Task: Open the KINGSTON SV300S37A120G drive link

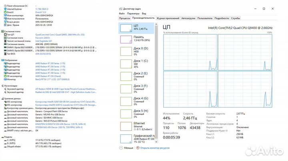Action: 60,124
